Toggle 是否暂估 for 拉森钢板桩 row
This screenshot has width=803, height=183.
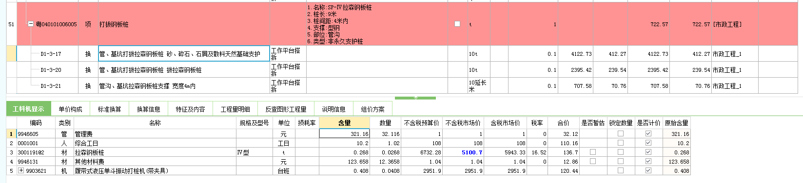pos(593,152)
